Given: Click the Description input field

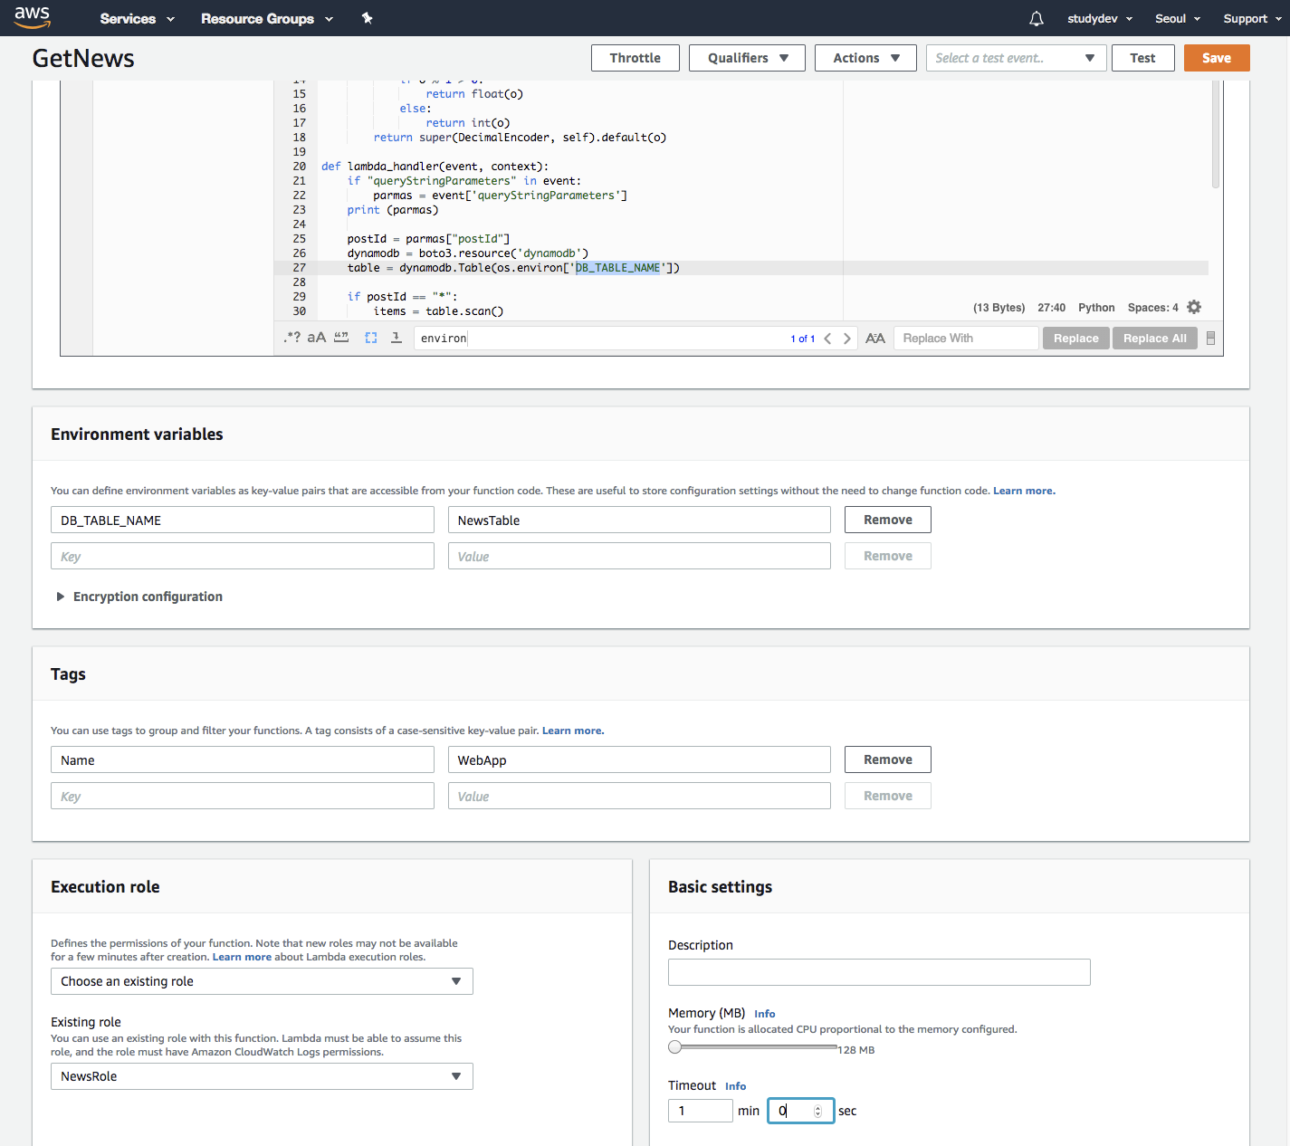Looking at the screenshot, I should pyautogui.click(x=879, y=972).
